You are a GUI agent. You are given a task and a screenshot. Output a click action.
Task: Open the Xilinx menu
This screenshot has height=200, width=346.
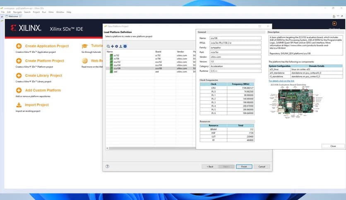[x=51, y=12]
